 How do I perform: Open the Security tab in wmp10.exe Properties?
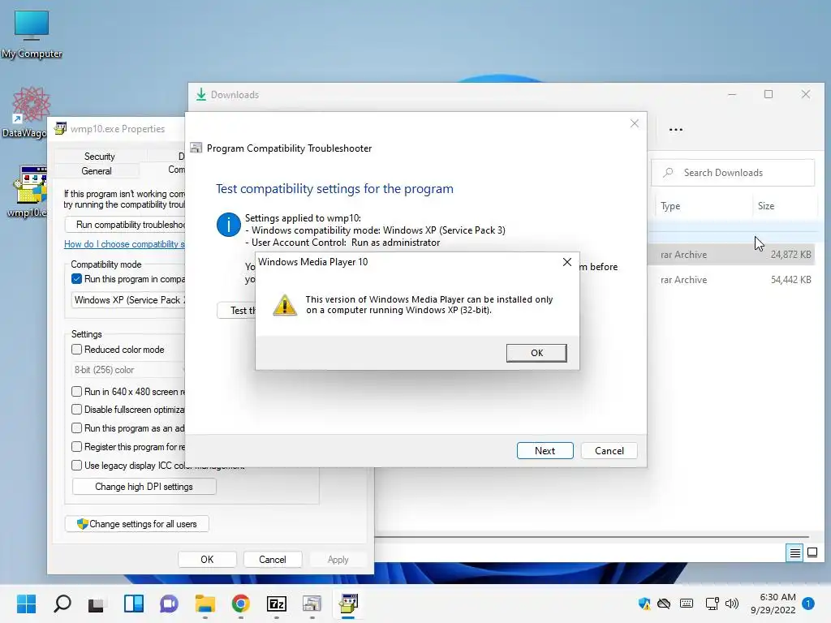[x=99, y=157]
